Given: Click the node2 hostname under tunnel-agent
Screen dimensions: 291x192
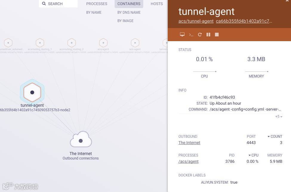Looking at the screenshot, I should click(35, 110).
